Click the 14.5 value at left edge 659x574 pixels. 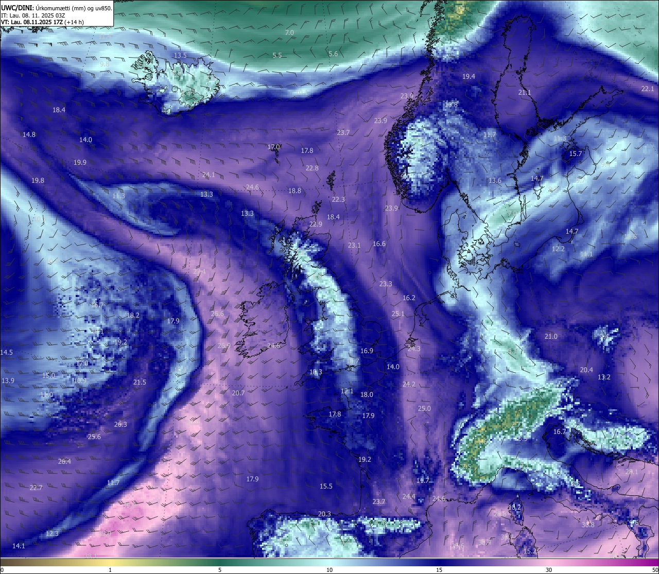(7, 352)
